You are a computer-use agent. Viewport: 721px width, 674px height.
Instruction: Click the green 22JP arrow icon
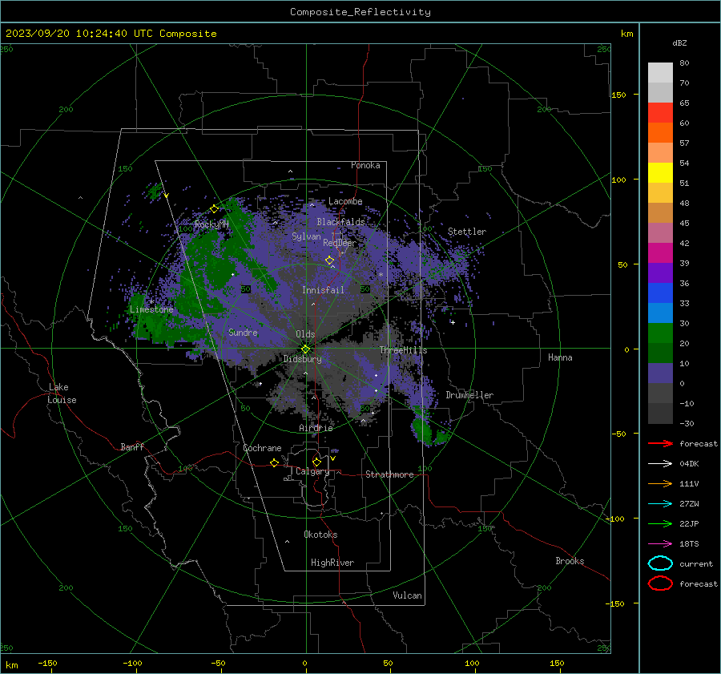660,523
